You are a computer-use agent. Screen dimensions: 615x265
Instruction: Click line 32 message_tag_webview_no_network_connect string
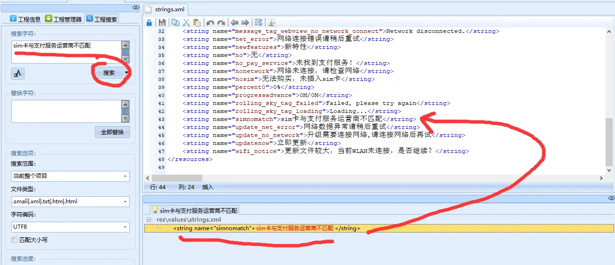pyautogui.click(x=341, y=31)
